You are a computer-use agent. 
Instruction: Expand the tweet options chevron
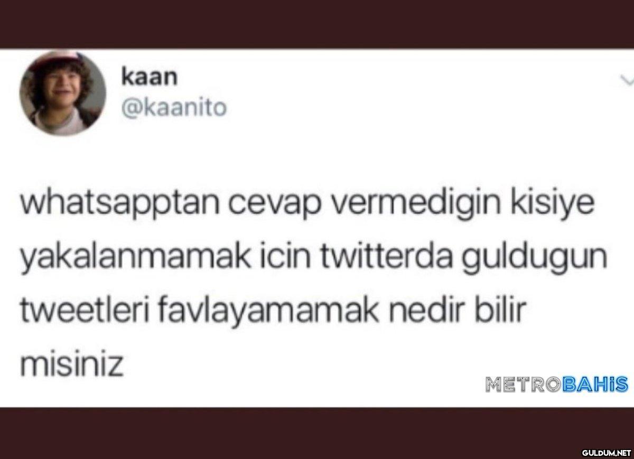coord(627,81)
